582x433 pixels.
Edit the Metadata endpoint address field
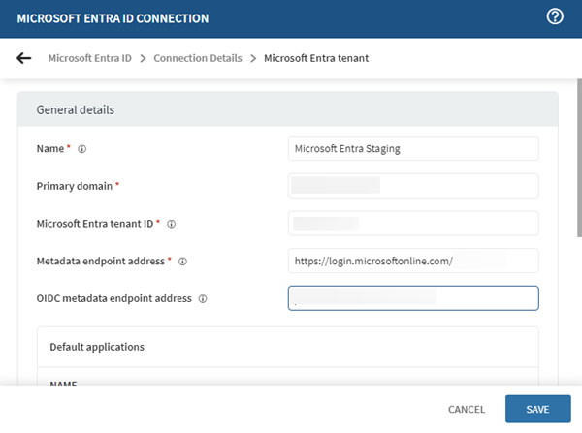click(x=413, y=261)
